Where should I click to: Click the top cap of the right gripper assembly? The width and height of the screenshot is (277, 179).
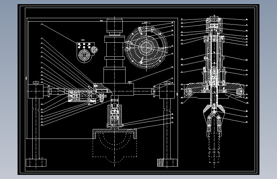214,24
